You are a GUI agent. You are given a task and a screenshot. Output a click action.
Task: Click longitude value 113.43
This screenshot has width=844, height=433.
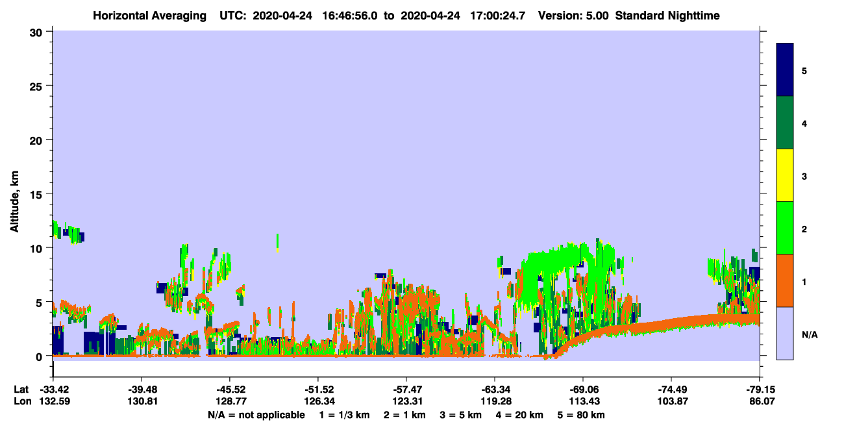pos(583,402)
